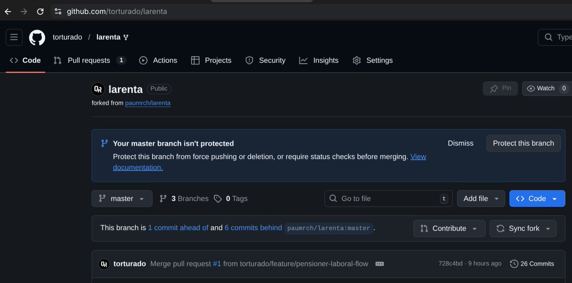The image size is (572, 283).
Task: Expand commit message ellipsis button
Action: coord(379,264)
